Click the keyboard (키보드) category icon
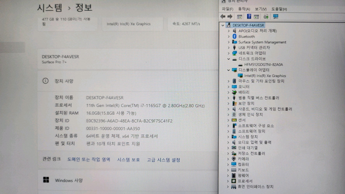This screenshot has width=345, height=194. point(233,170)
